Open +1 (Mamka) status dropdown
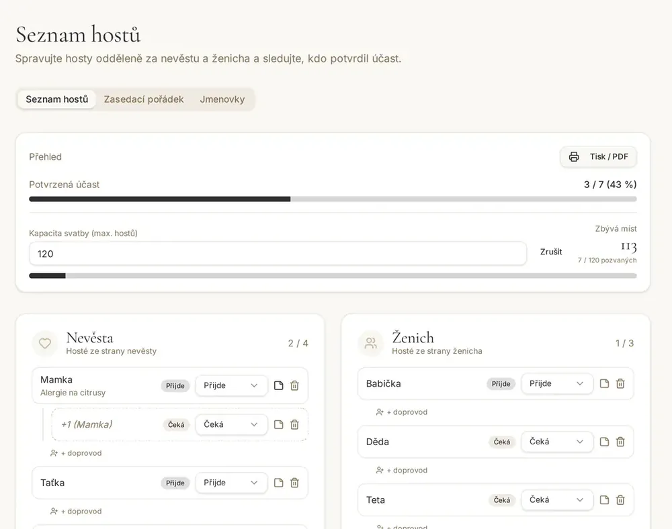Screen dimensions: 672x529 point(231,424)
